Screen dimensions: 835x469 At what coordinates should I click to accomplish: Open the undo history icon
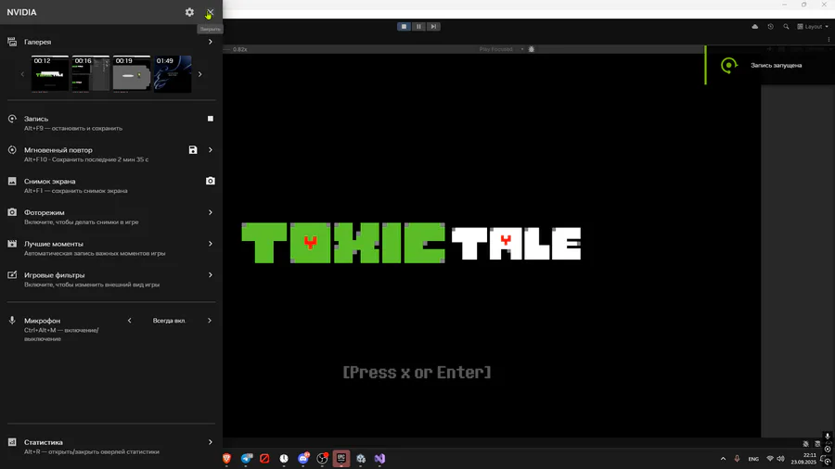pos(771,27)
